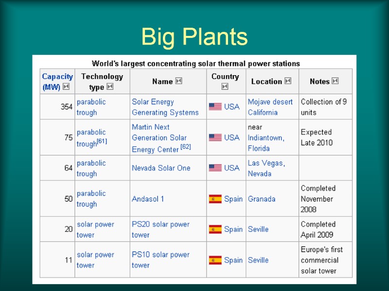Open the Las Vegas, Nevada link

[x=266, y=168]
